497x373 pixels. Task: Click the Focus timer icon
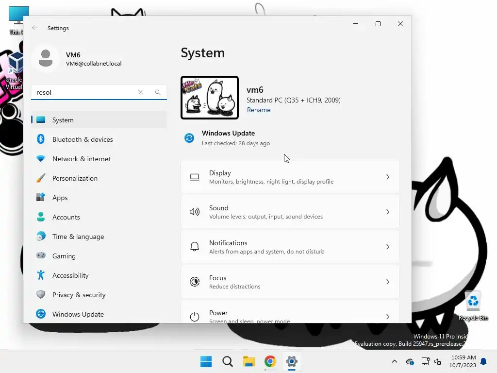pyautogui.click(x=195, y=282)
